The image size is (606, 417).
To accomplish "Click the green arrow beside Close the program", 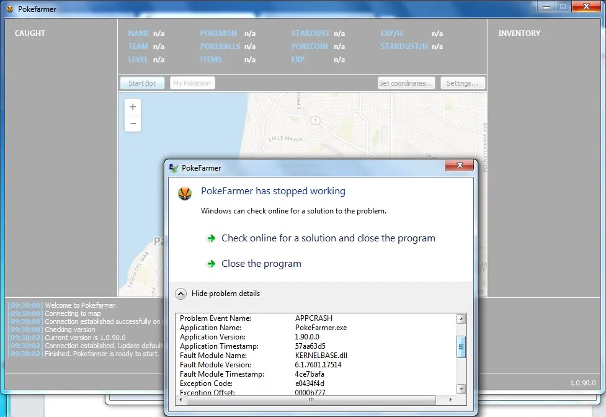I will pyautogui.click(x=211, y=264).
